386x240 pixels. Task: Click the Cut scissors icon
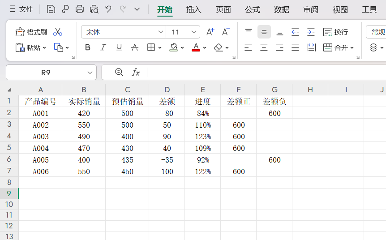pyautogui.click(x=58, y=32)
